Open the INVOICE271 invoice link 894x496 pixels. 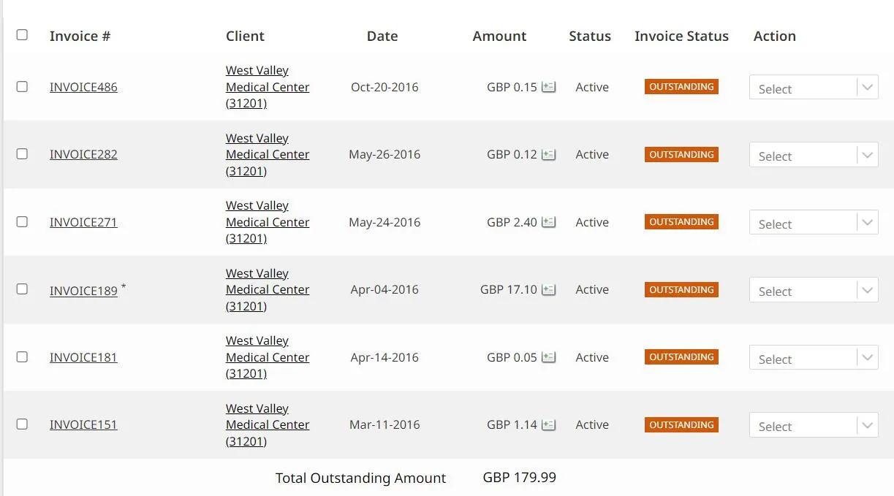pos(83,222)
